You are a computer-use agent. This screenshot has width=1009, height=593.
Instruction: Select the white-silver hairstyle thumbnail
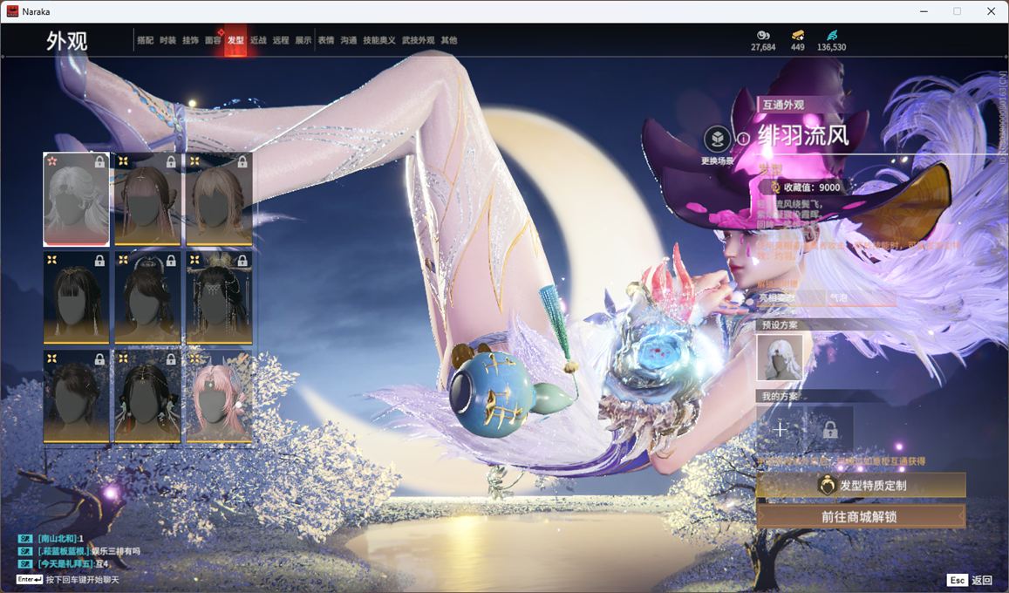76,200
